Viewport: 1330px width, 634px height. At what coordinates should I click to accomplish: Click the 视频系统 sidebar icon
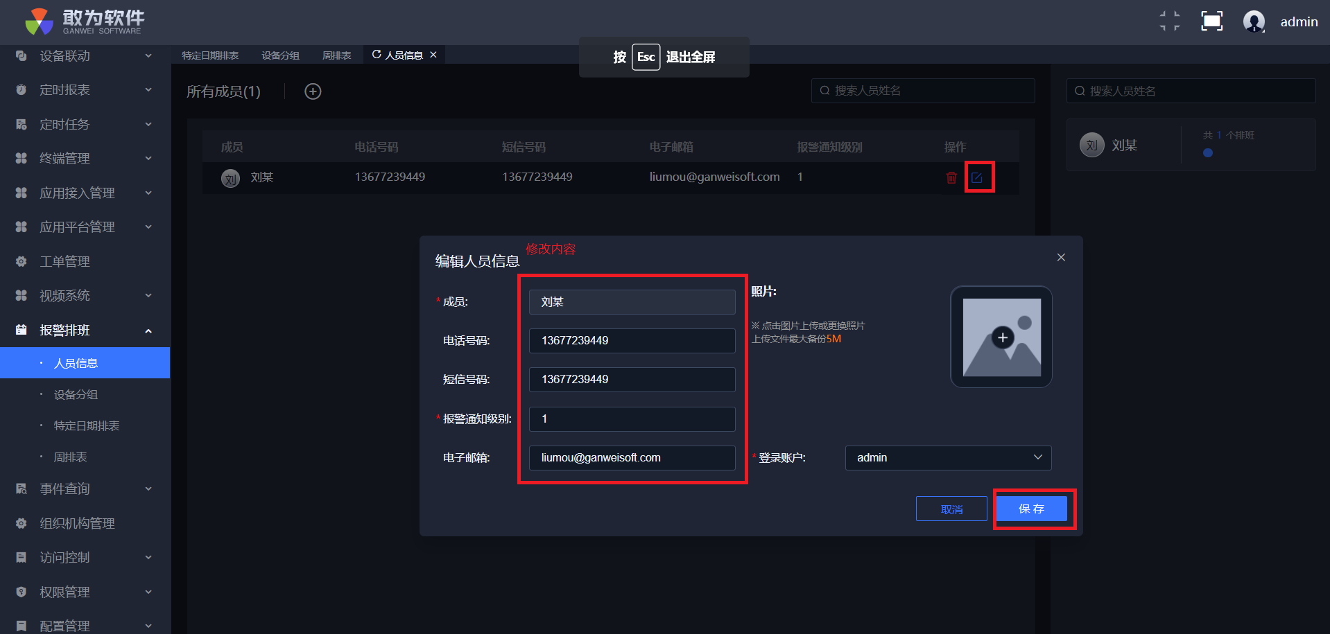tap(21, 296)
